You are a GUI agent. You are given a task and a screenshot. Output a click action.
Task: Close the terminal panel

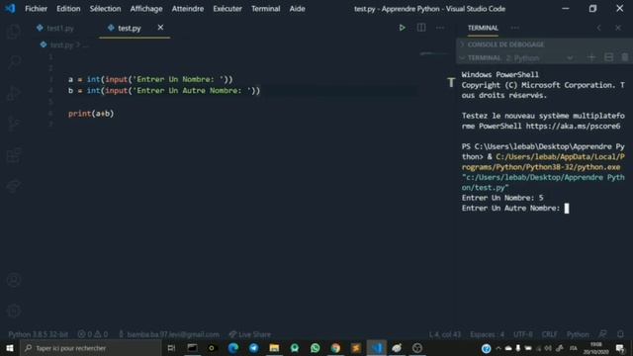coord(618,28)
